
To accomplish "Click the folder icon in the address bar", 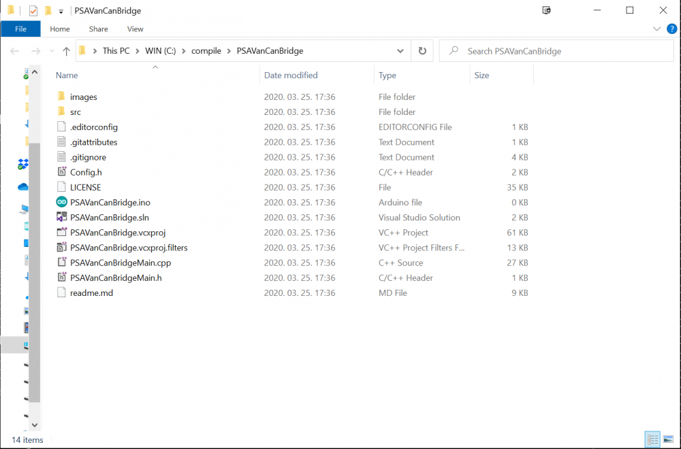I will point(82,51).
